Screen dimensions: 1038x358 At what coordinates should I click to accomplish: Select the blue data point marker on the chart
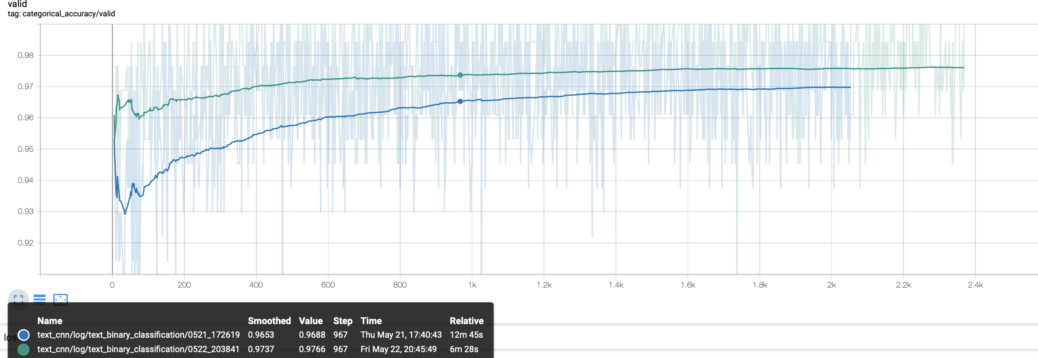click(x=460, y=101)
